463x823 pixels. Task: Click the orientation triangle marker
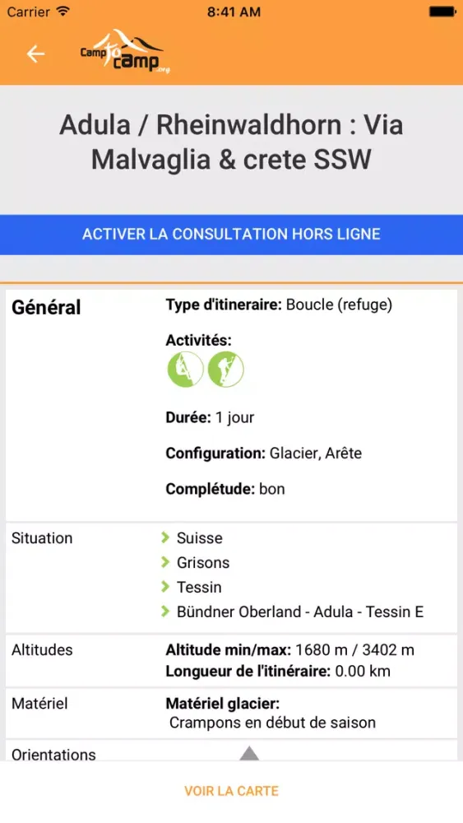pos(249,753)
